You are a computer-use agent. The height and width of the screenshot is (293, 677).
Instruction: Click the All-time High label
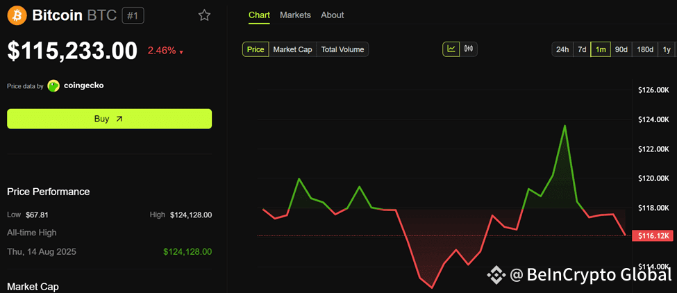tap(31, 233)
